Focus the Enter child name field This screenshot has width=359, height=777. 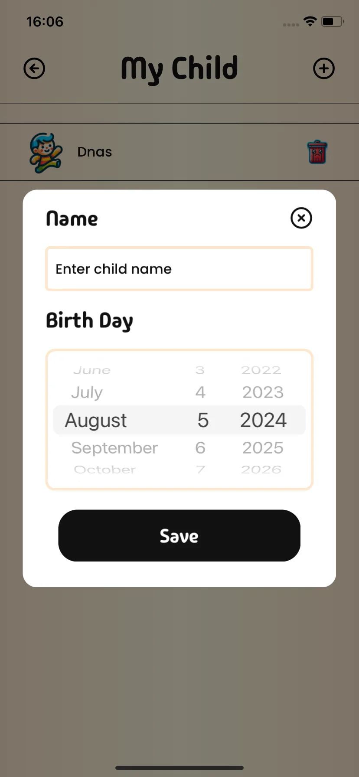click(x=179, y=269)
